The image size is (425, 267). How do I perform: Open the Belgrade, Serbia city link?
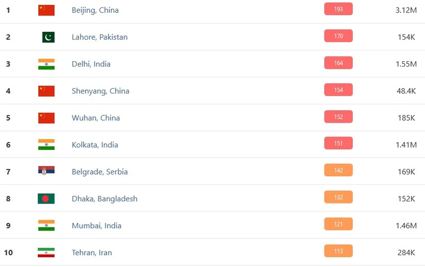(100, 172)
